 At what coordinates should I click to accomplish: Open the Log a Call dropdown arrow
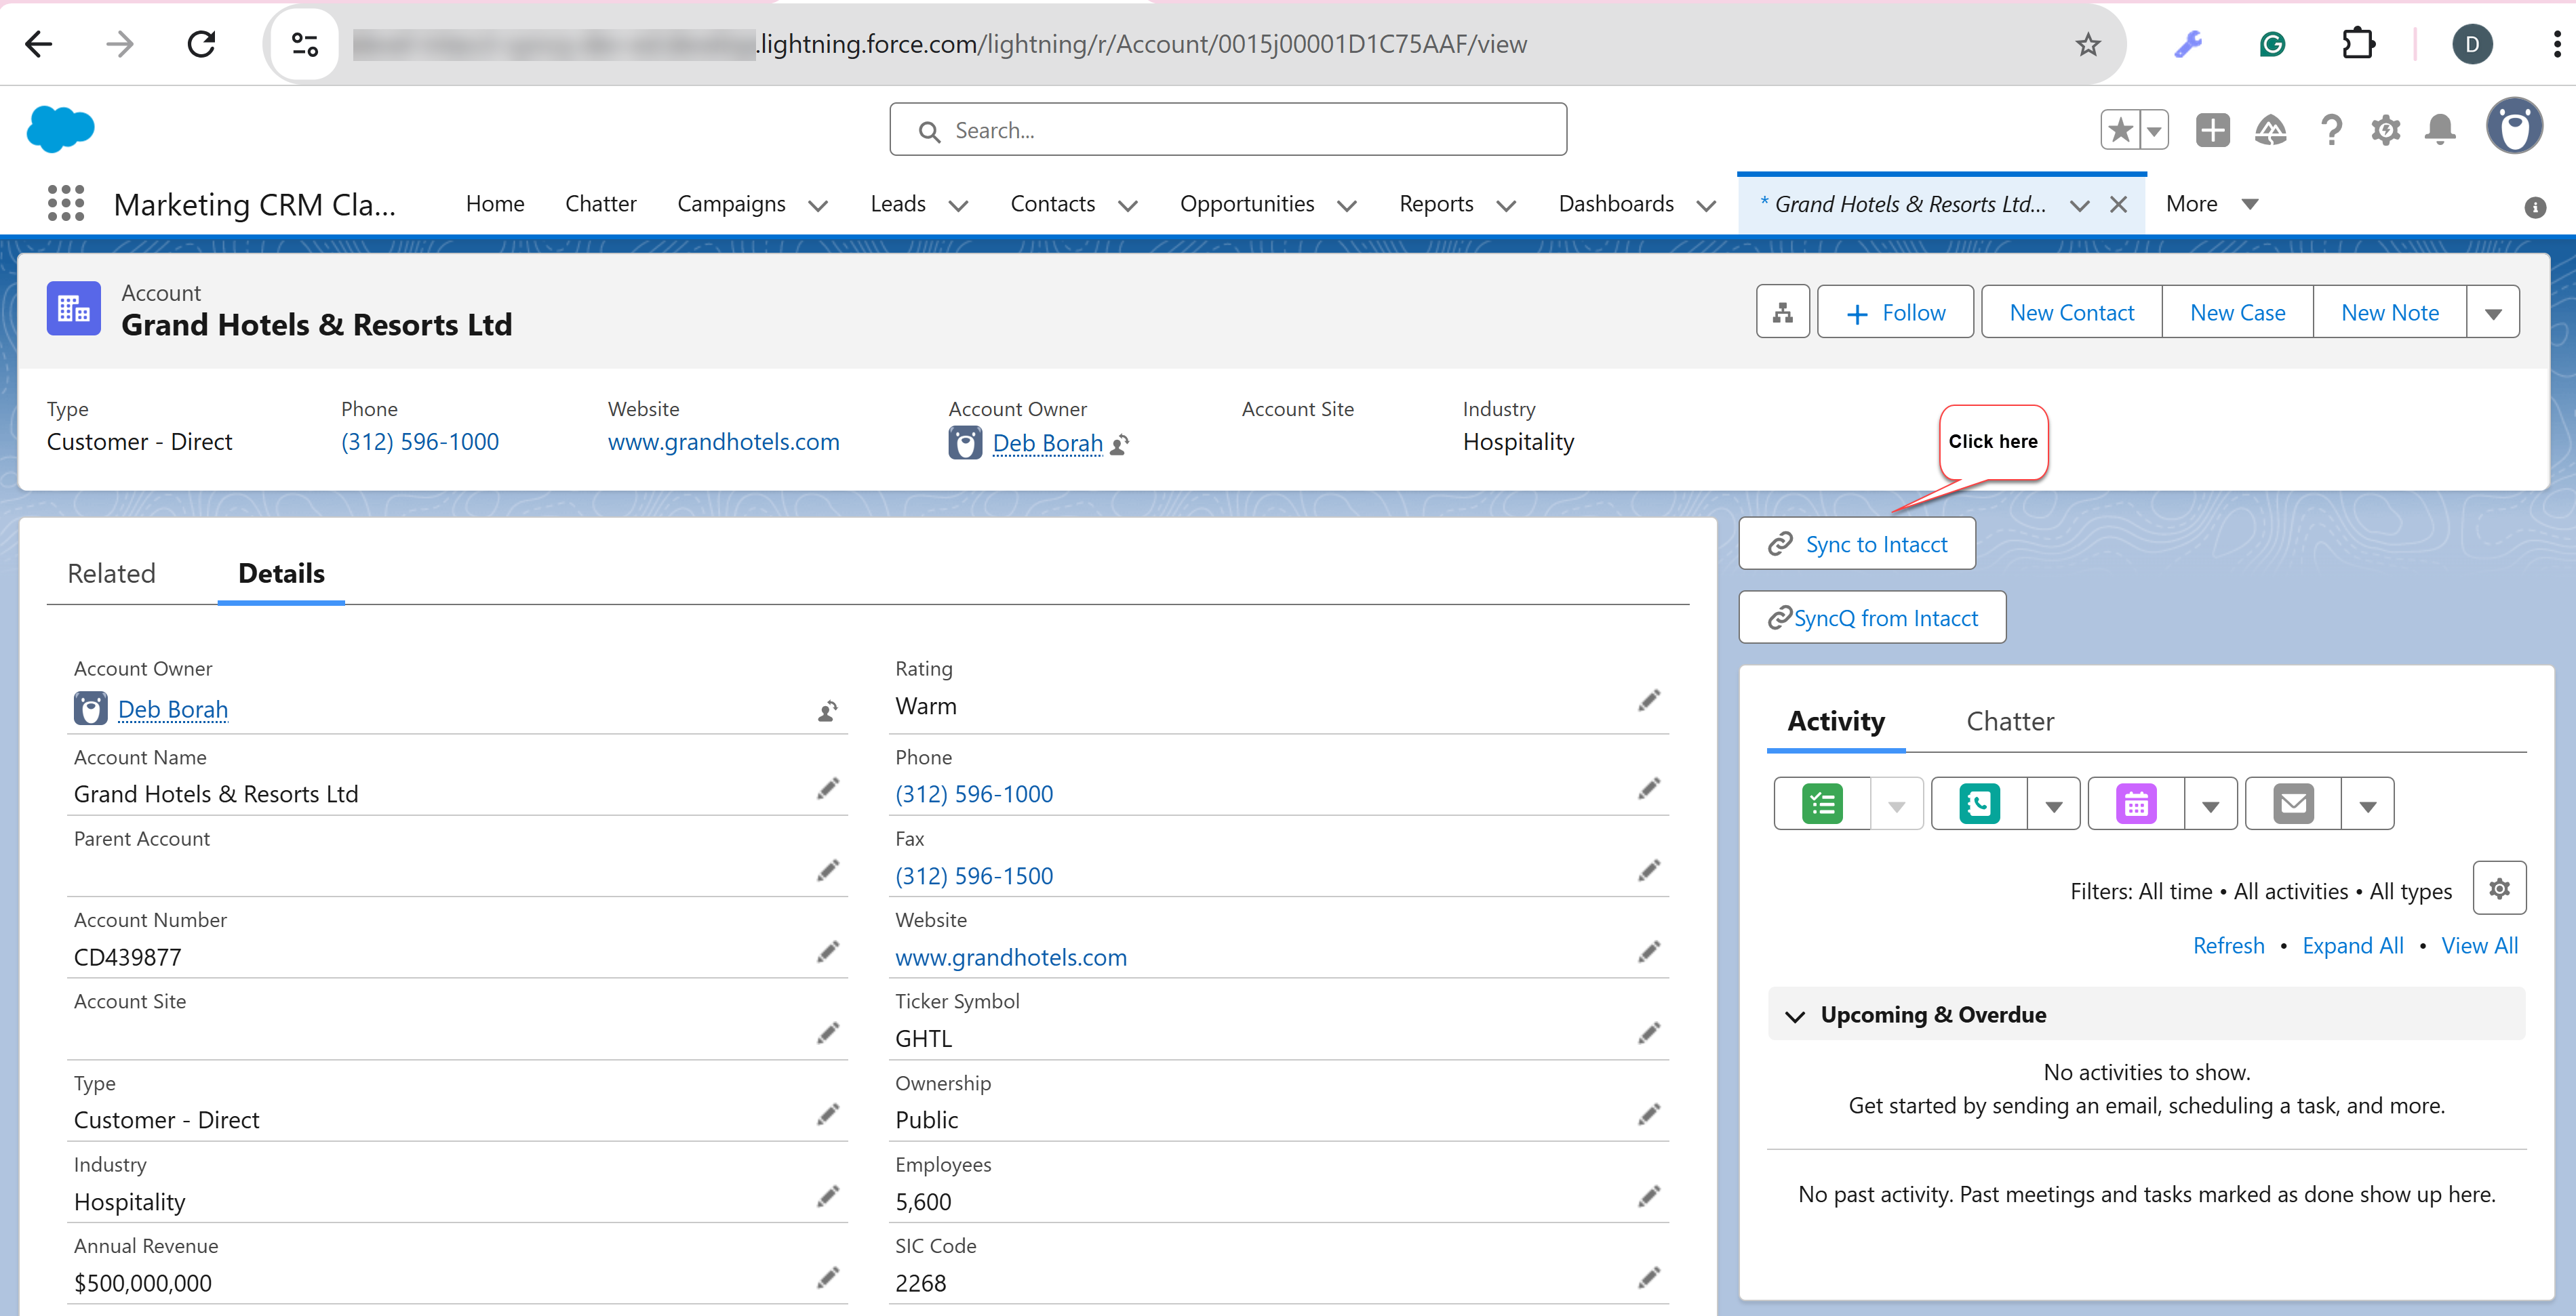pyautogui.click(x=2054, y=804)
